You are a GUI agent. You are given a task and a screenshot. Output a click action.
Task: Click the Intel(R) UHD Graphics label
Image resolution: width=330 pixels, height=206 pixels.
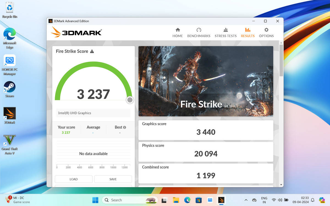point(75,113)
